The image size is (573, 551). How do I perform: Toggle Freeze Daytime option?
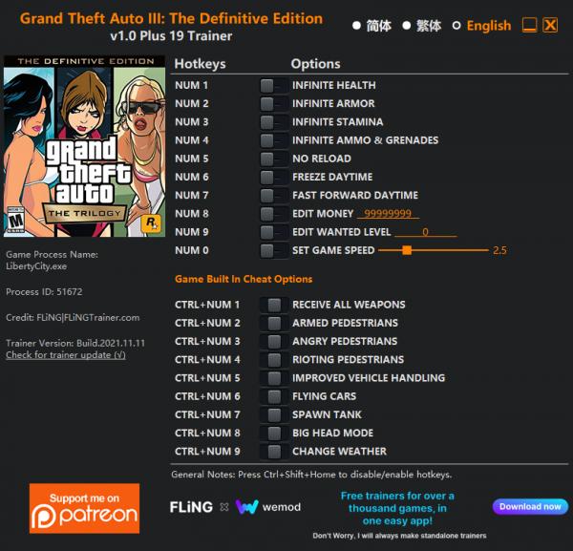tap(274, 178)
